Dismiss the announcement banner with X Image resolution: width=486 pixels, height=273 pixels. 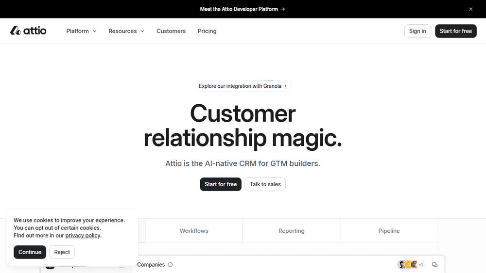[x=470, y=9]
